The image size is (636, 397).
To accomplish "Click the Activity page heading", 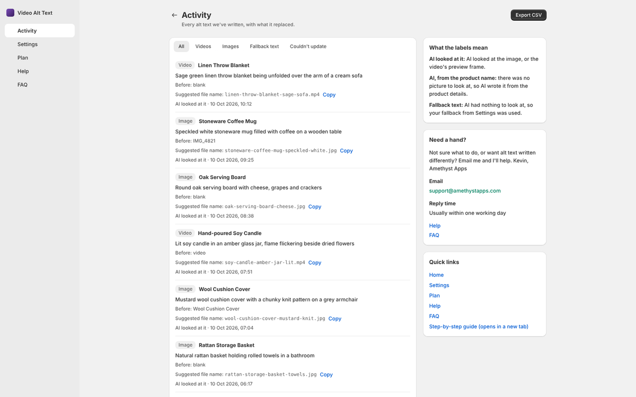I will click(197, 15).
